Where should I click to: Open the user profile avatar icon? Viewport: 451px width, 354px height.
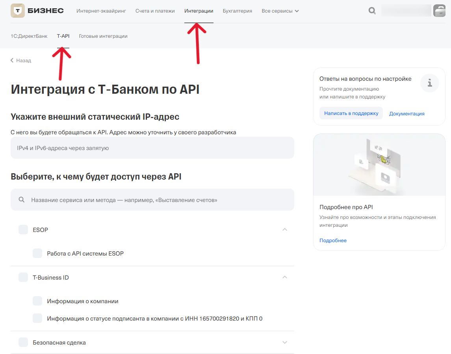439,11
